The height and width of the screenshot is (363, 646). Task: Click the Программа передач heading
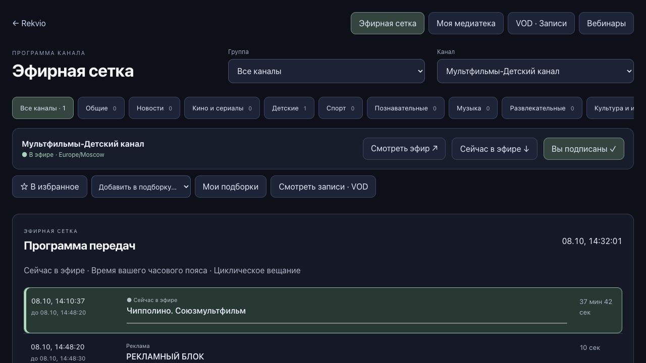pos(80,246)
